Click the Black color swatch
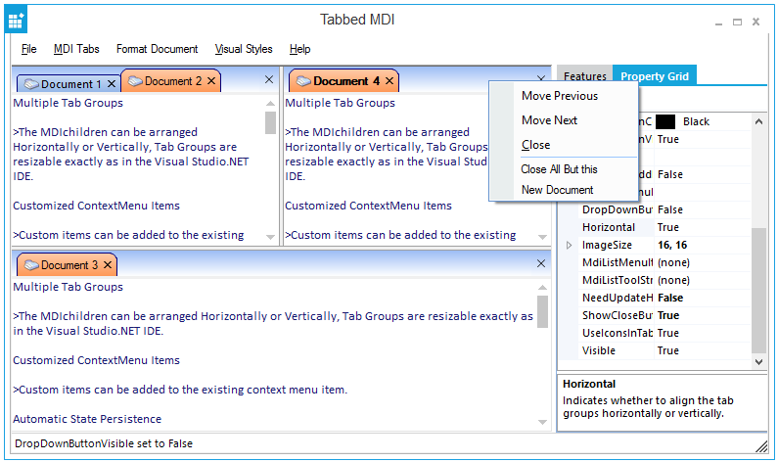The image size is (778, 462). point(665,121)
